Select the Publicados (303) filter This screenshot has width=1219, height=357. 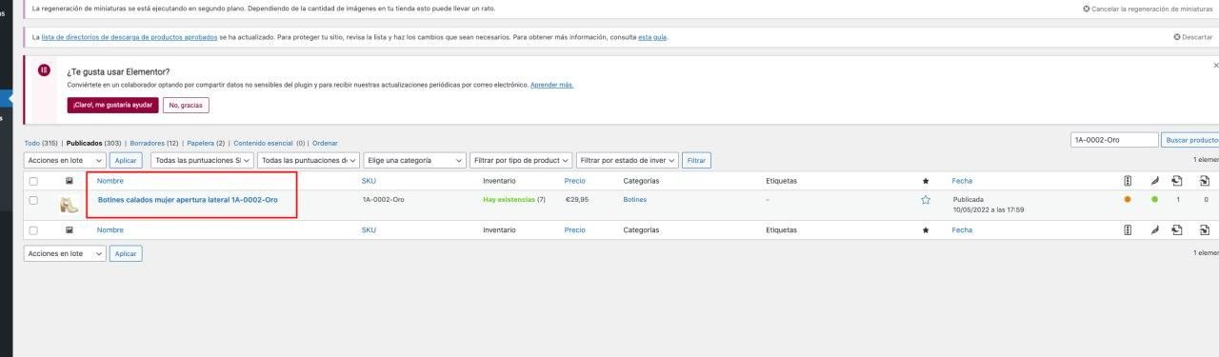coord(94,143)
